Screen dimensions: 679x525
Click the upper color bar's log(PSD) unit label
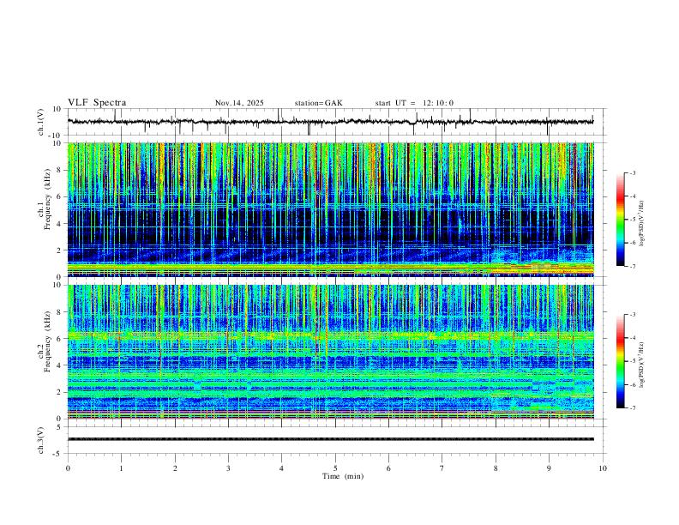[642, 224]
